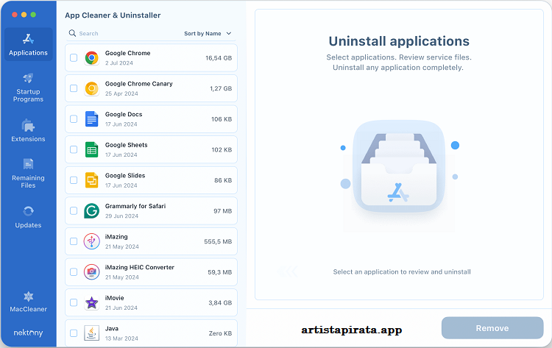The height and width of the screenshot is (348, 552).
Task: Open the MacCleaner sidebar icon
Action: tap(28, 296)
